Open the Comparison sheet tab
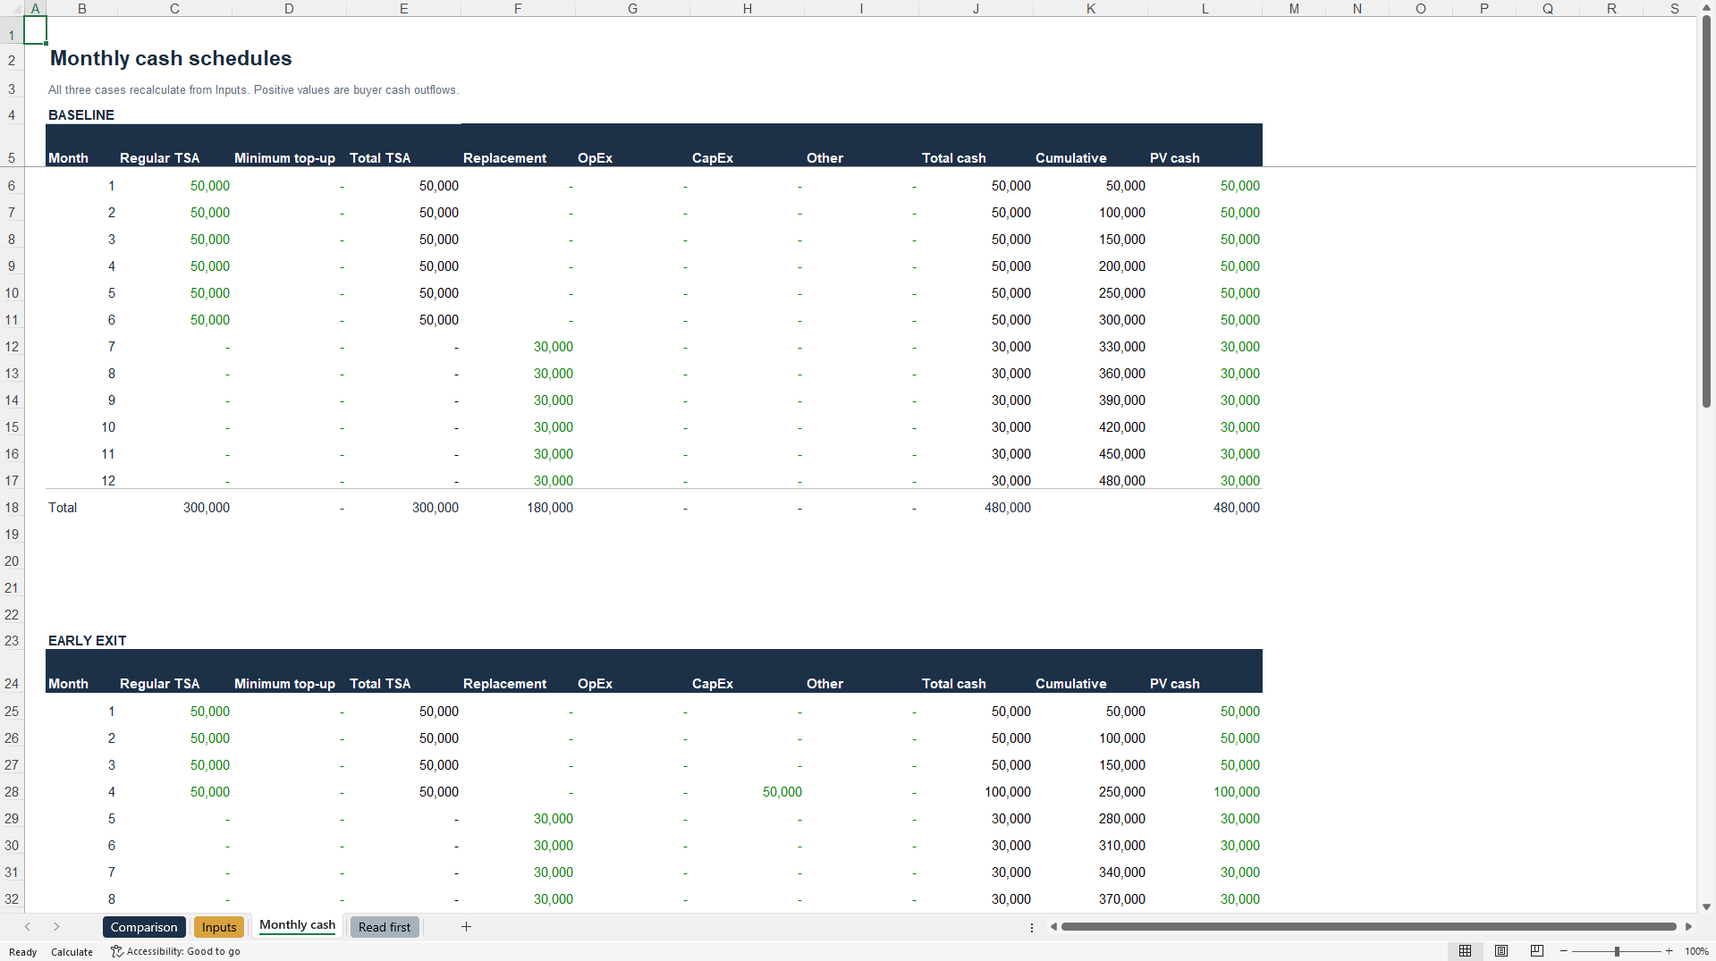This screenshot has height=961, width=1716. tap(144, 927)
